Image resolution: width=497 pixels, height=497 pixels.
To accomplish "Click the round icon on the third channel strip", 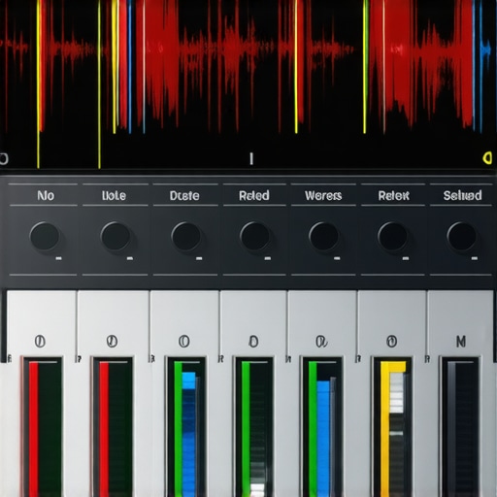I will coord(184,342).
